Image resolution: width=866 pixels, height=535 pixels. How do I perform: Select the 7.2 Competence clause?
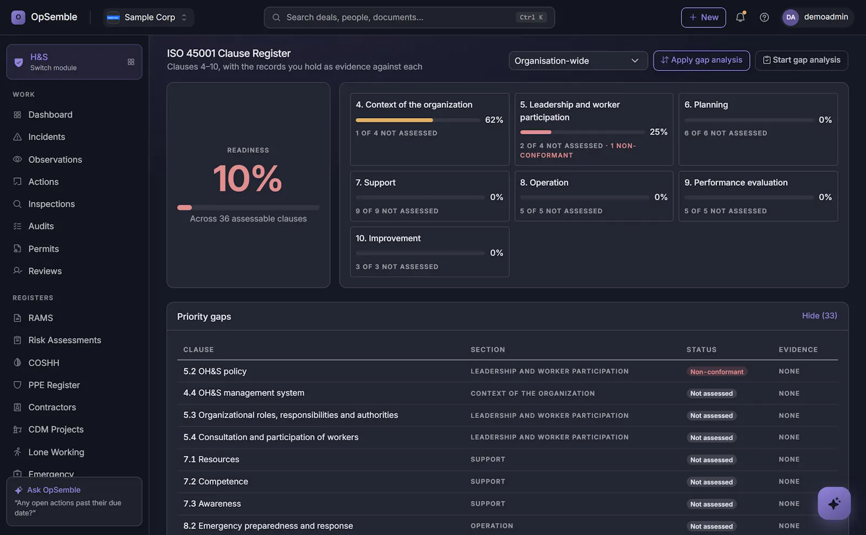coord(507,482)
